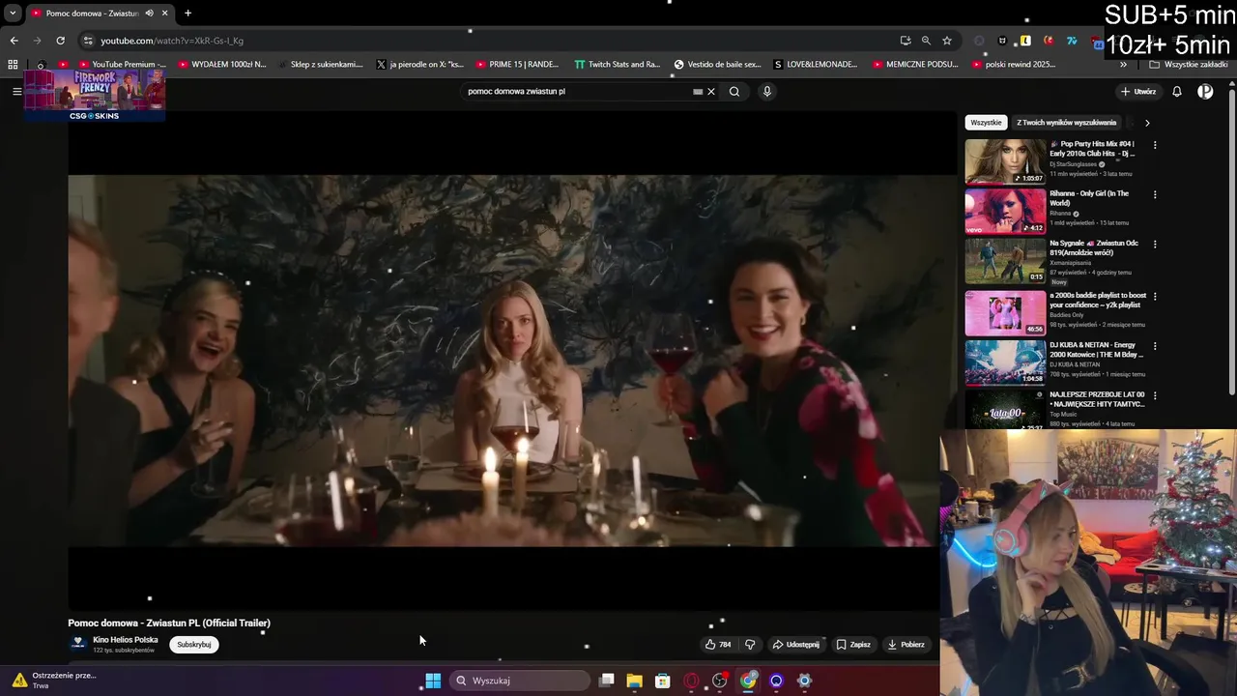Open PRIME 15 | RANDE... bookmark
Screen dimensions: 1237x696
[x=517, y=65]
